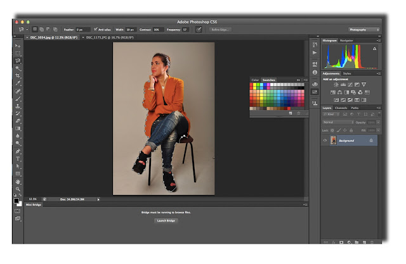
Task: Select the Crop tool
Action: point(18,76)
